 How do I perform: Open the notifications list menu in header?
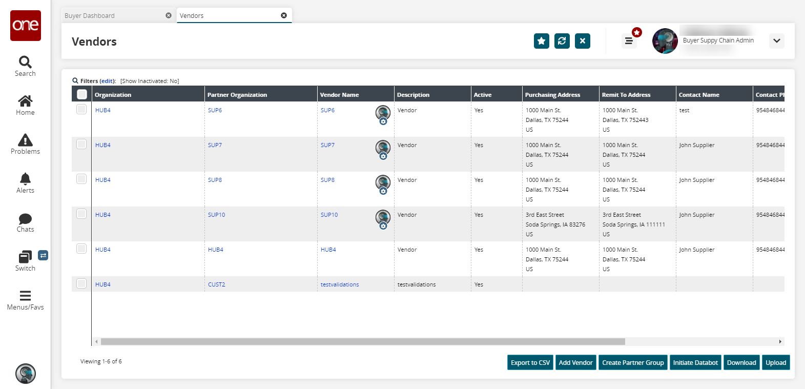(x=629, y=41)
